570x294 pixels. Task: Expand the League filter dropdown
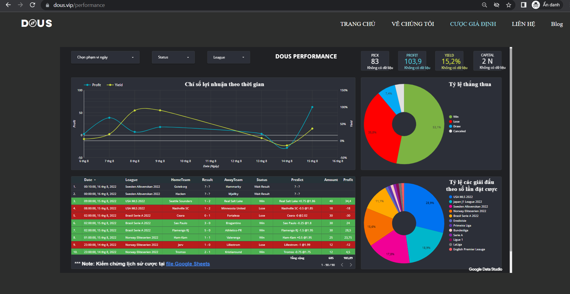click(x=228, y=57)
